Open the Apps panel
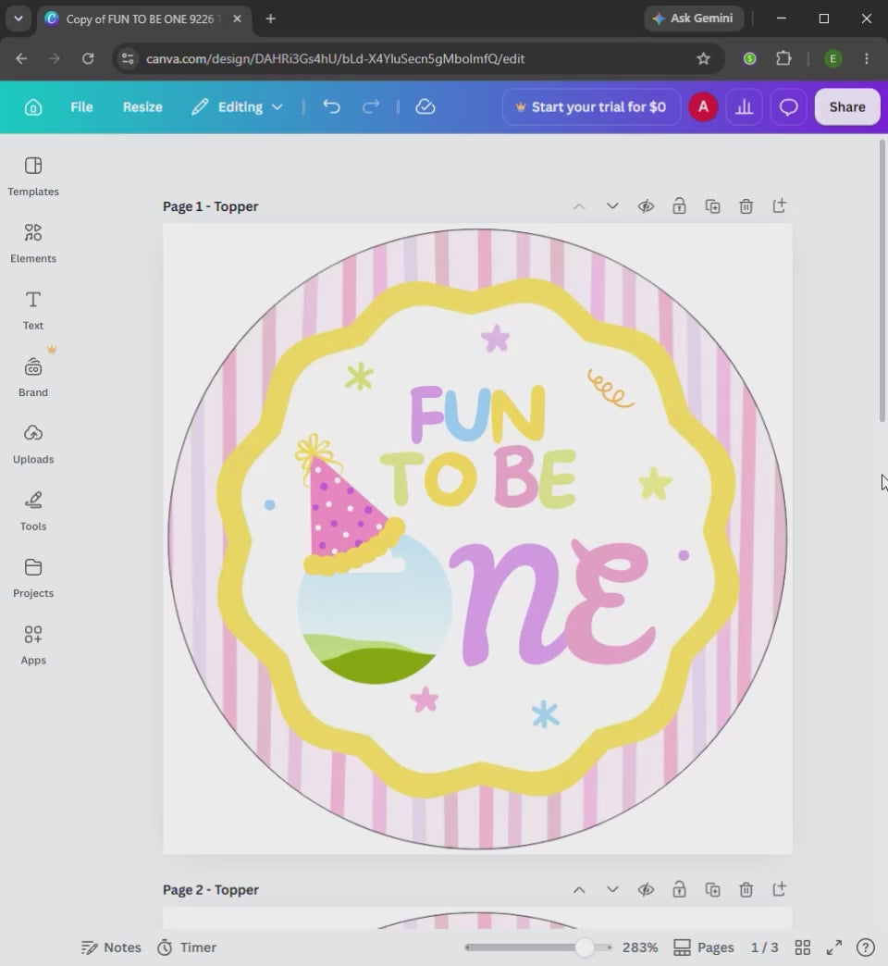Screen dimensions: 888x966 tap(33, 645)
